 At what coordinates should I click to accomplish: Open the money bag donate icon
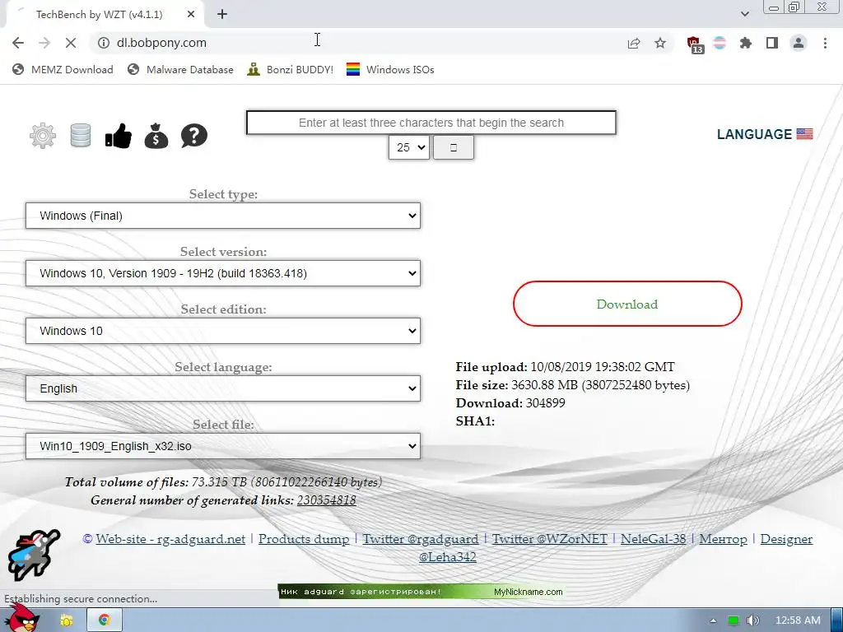click(156, 136)
